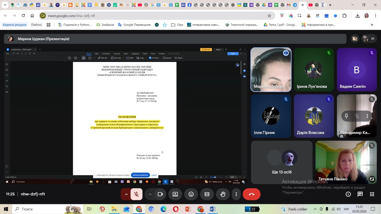The width and height of the screenshot is (381, 214).
Task: Turn on closed captions
Action: click(207, 194)
